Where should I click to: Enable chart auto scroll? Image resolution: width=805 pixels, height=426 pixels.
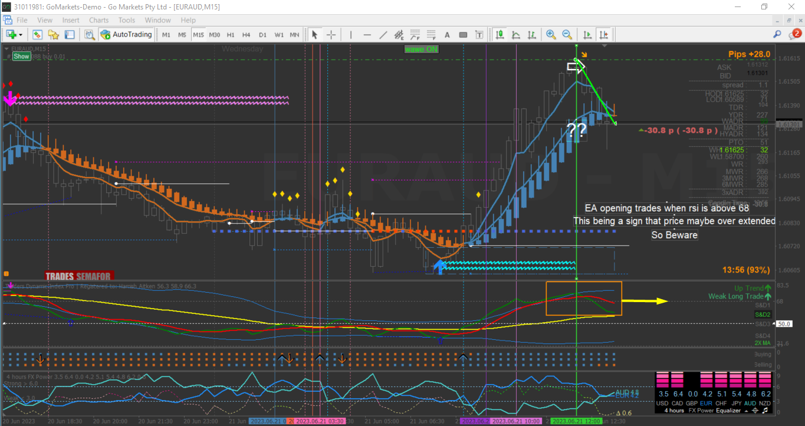coord(587,35)
